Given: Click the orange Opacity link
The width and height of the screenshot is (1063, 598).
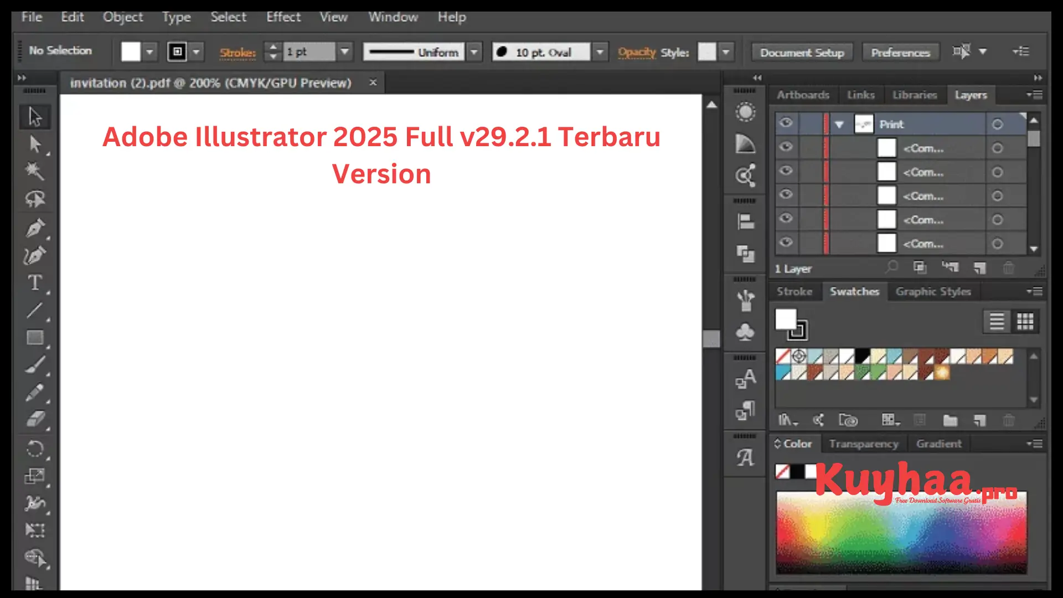Looking at the screenshot, I should [637, 53].
